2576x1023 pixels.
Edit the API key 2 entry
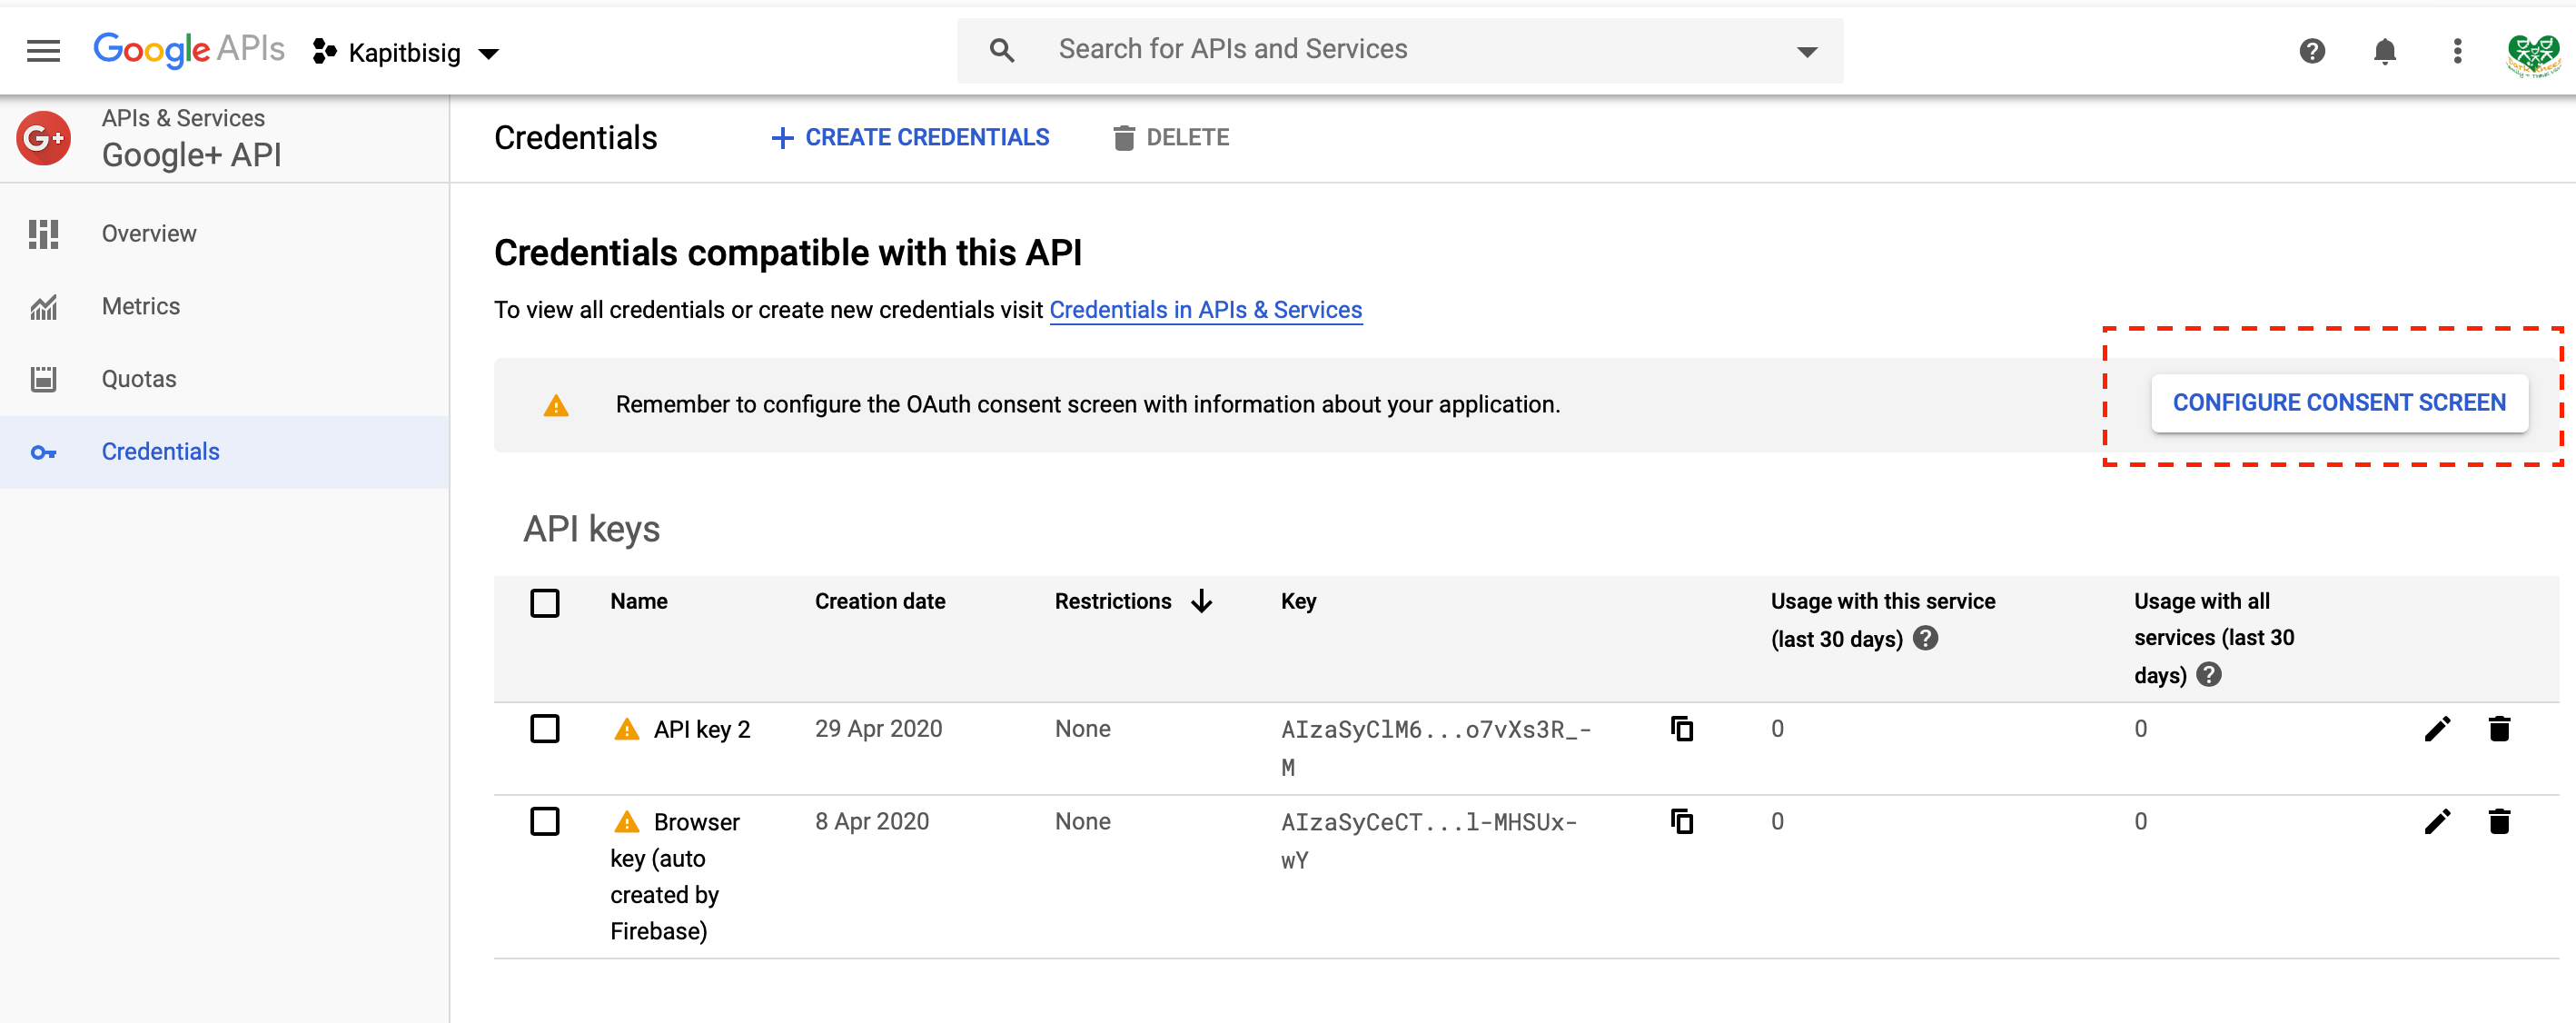coord(2436,729)
